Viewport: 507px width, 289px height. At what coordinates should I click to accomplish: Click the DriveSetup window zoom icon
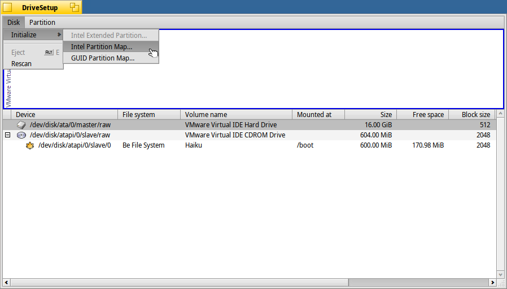[74, 7]
